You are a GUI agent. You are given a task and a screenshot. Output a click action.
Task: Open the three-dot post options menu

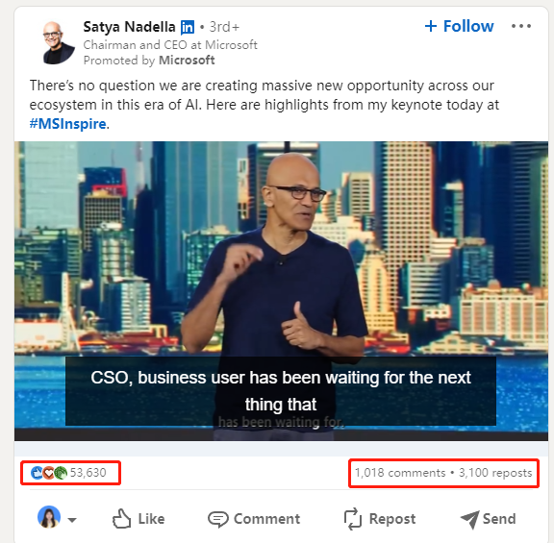(521, 26)
